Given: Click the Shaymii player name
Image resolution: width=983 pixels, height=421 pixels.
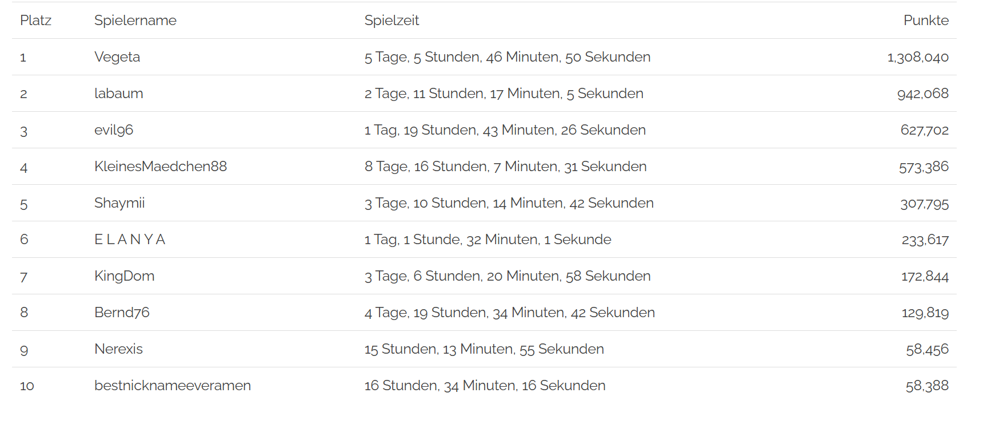Looking at the screenshot, I should [x=119, y=203].
